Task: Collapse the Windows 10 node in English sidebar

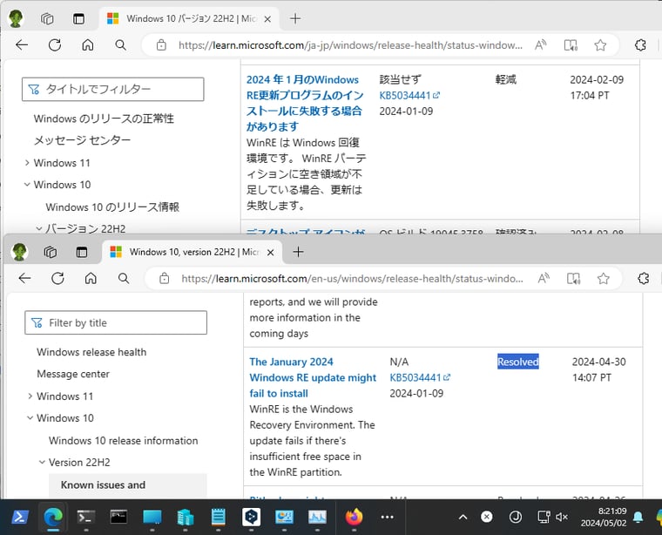Action: (x=30, y=418)
